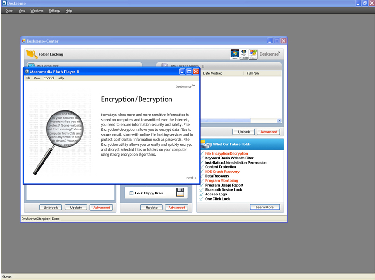Click Content Protection item

click(x=221, y=167)
